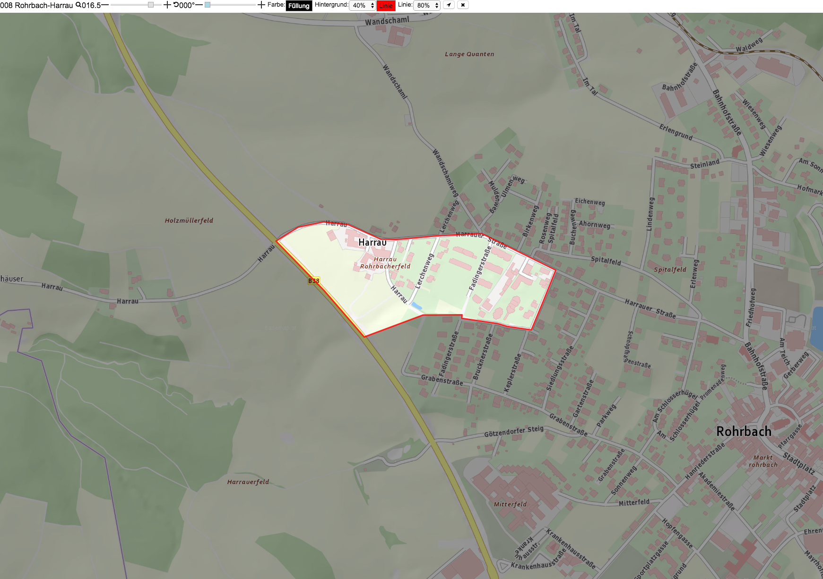Click the rotation reset arrow icon

176,5
